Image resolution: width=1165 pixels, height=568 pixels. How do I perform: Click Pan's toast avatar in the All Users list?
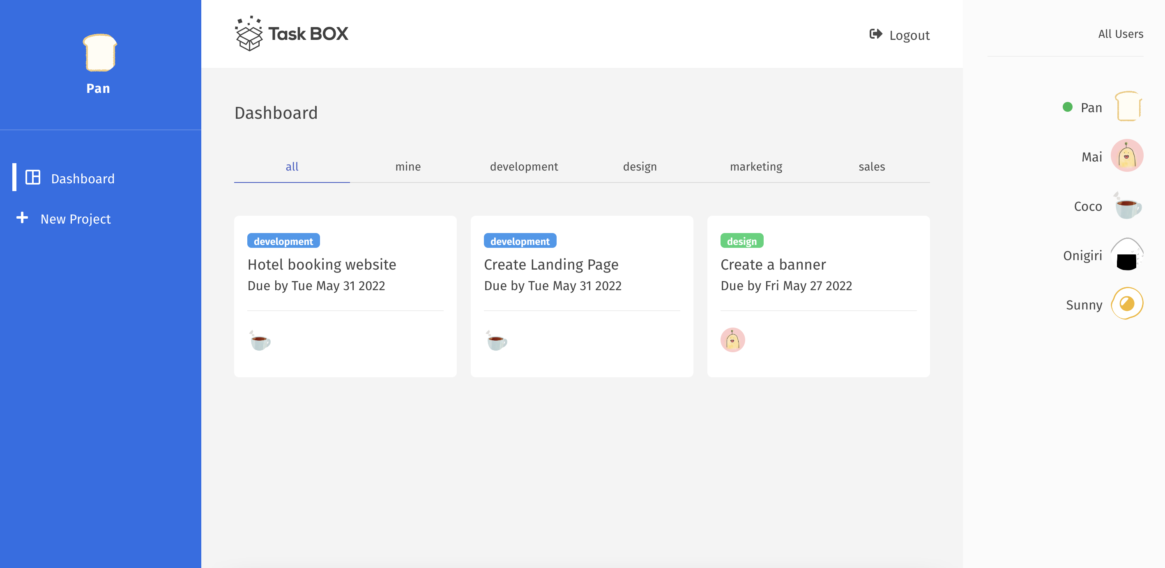[1128, 106]
